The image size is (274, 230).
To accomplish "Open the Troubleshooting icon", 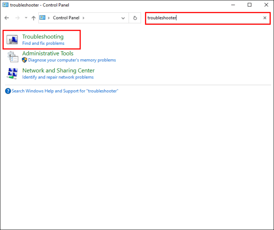I will point(12,40).
